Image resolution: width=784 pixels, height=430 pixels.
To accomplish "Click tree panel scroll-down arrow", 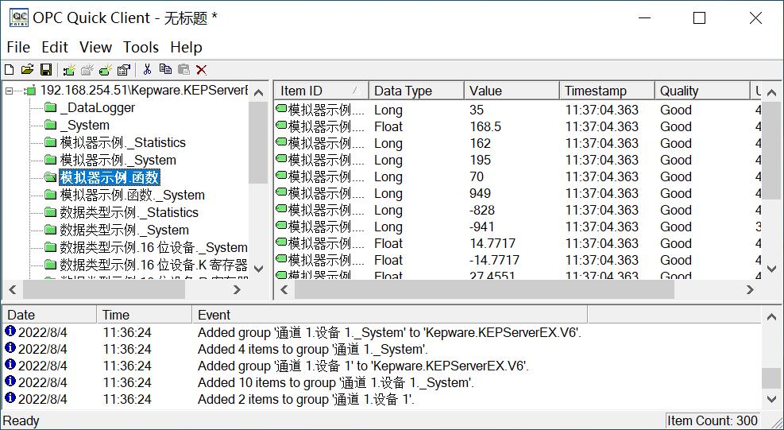I will tap(258, 269).
